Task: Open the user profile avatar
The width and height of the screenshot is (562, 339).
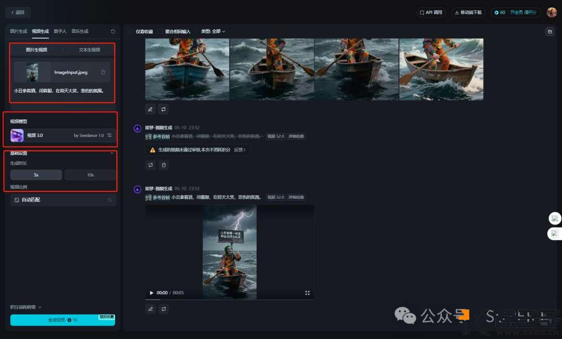Action: click(552, 12)
